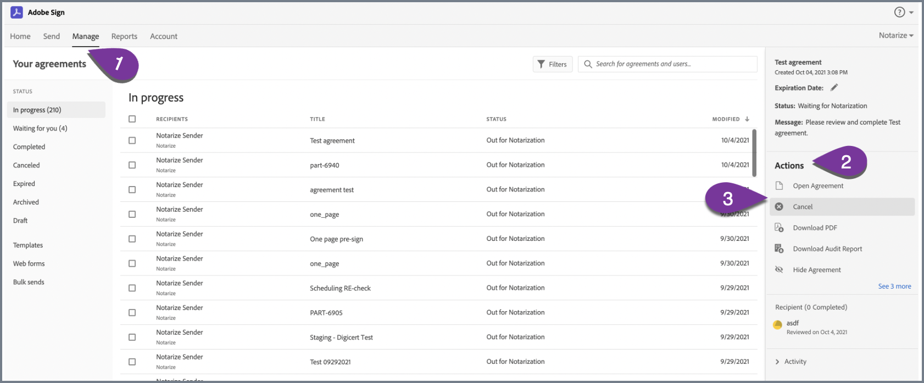The image size is (924, 383).
Task: Click the 'PART-6905' title cell
Action: (326, 313)
